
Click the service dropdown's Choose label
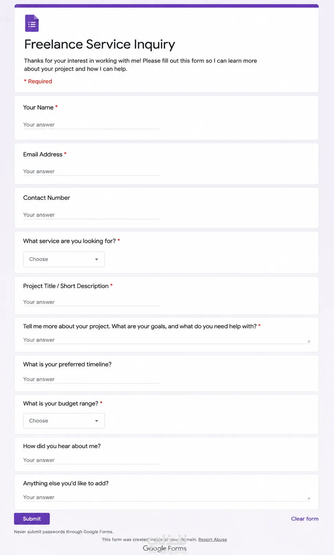pos(38,259)
